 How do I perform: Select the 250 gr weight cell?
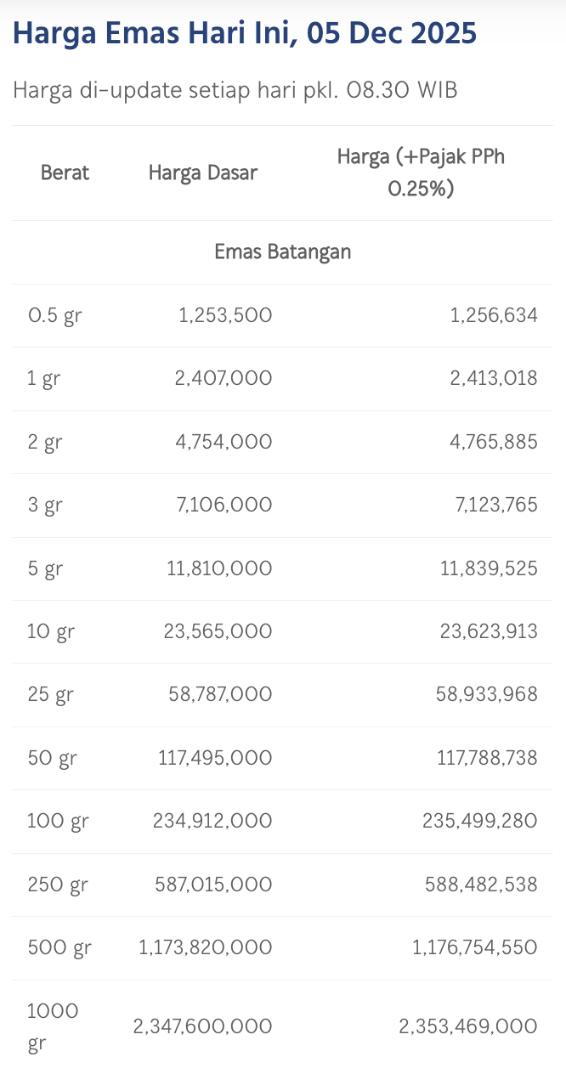(58, 885)
